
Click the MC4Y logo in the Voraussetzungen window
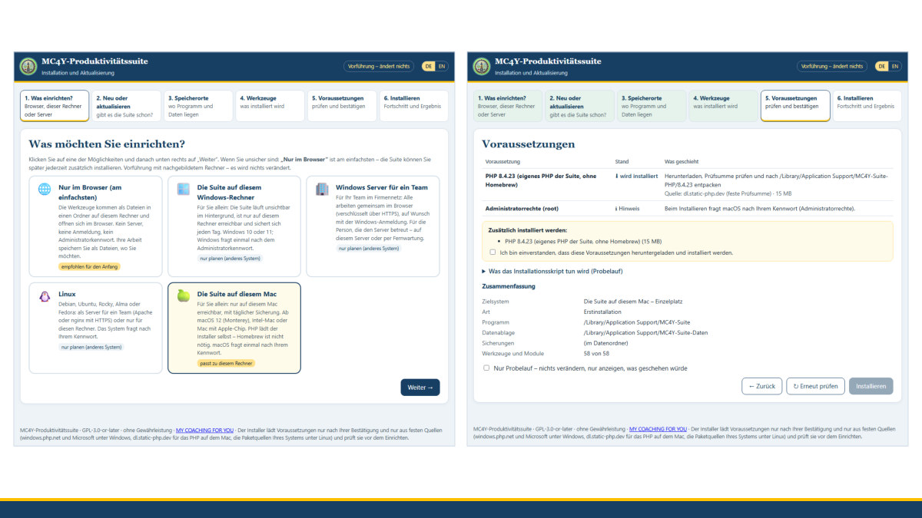pyautogui.click(x=482, y=66)
